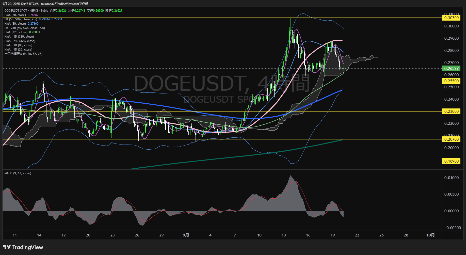Viewport: 466px width, 255px height.
Task: Click the MACD (9, 17, close) pane label
Action: (18, 173)
